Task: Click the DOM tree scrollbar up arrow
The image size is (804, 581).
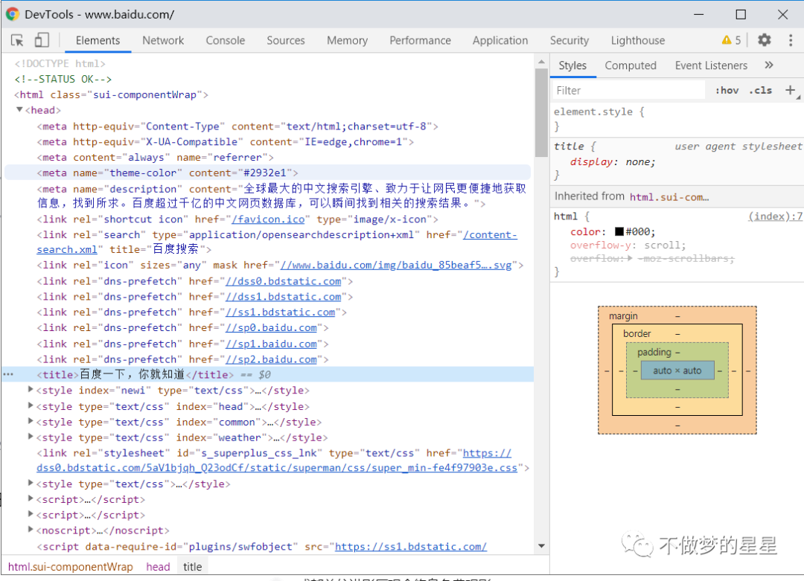Action: [x=541, y=62]
